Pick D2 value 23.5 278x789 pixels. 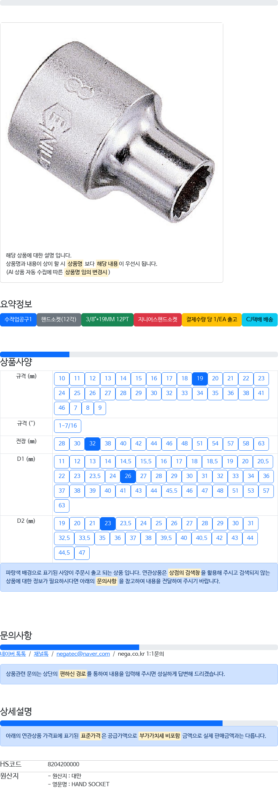point(126,523)
